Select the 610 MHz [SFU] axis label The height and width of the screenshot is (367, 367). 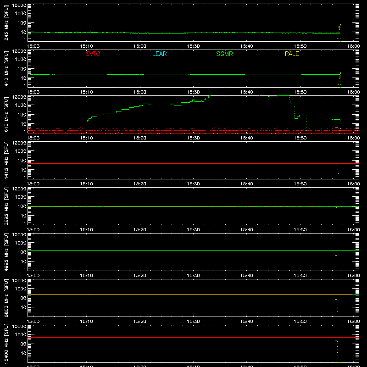[x=6, y=114]
